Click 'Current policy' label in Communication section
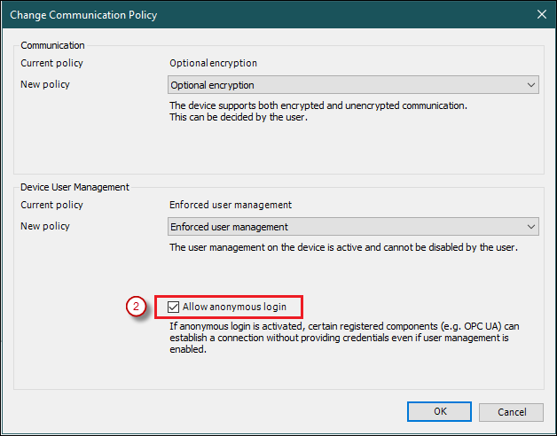 click(51, 63)
